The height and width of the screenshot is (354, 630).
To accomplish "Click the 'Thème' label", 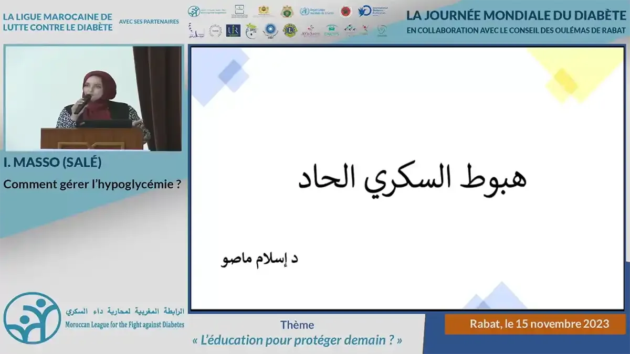I will pyautogui.click(x=297, y=325).
